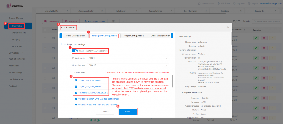This screenshot has height=124, width=283.
Task: Switch to the Basic Configuration tab
Action: (x=76, y=36)
